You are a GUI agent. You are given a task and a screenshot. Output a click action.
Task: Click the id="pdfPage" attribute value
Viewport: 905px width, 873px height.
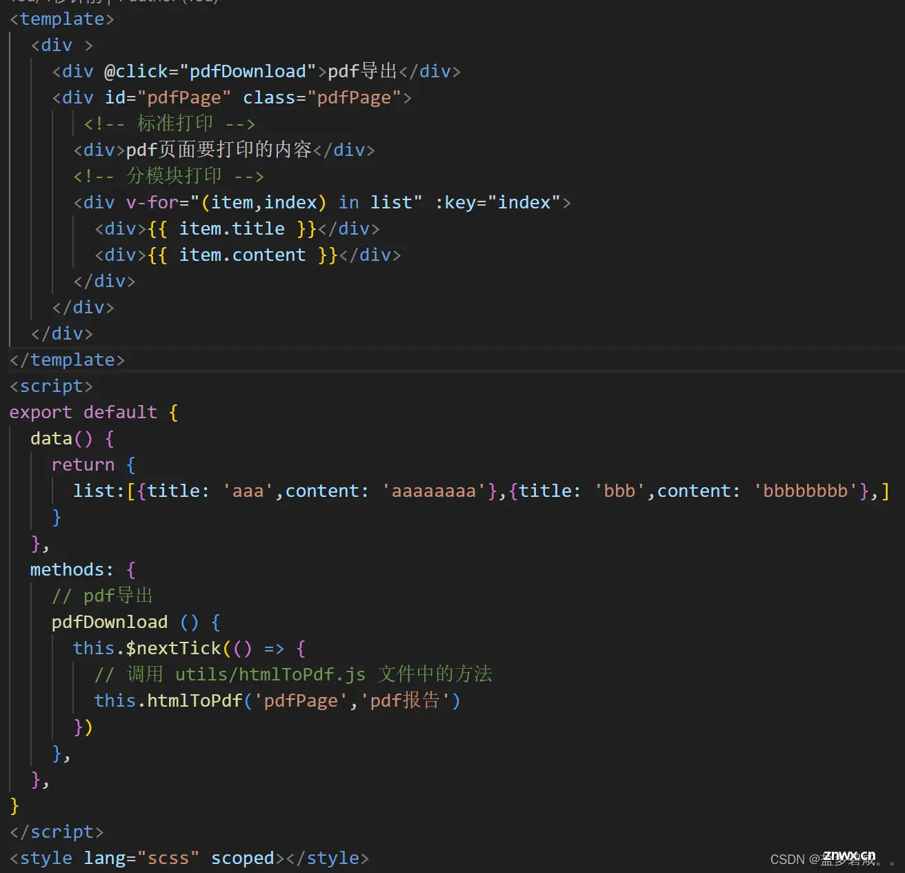click(x=184, y=98)
